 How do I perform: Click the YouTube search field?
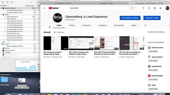point(99,8)
